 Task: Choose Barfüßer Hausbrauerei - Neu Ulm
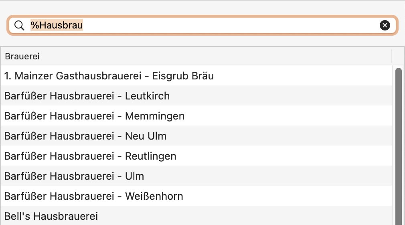196,136
